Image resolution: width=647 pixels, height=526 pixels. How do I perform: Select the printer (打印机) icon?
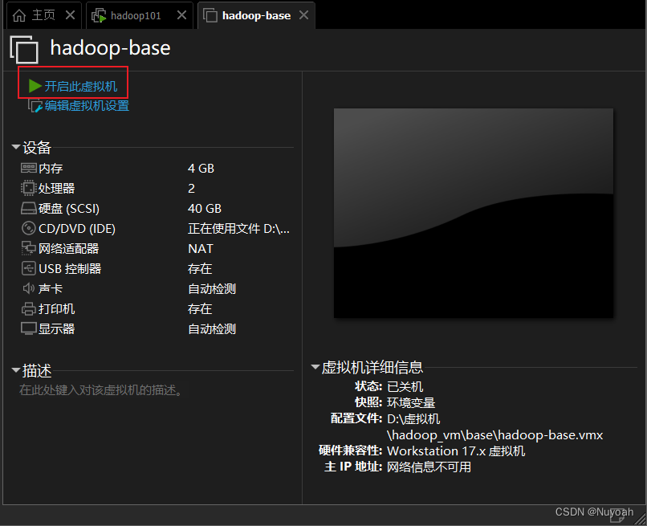click(x=28, y=308)
